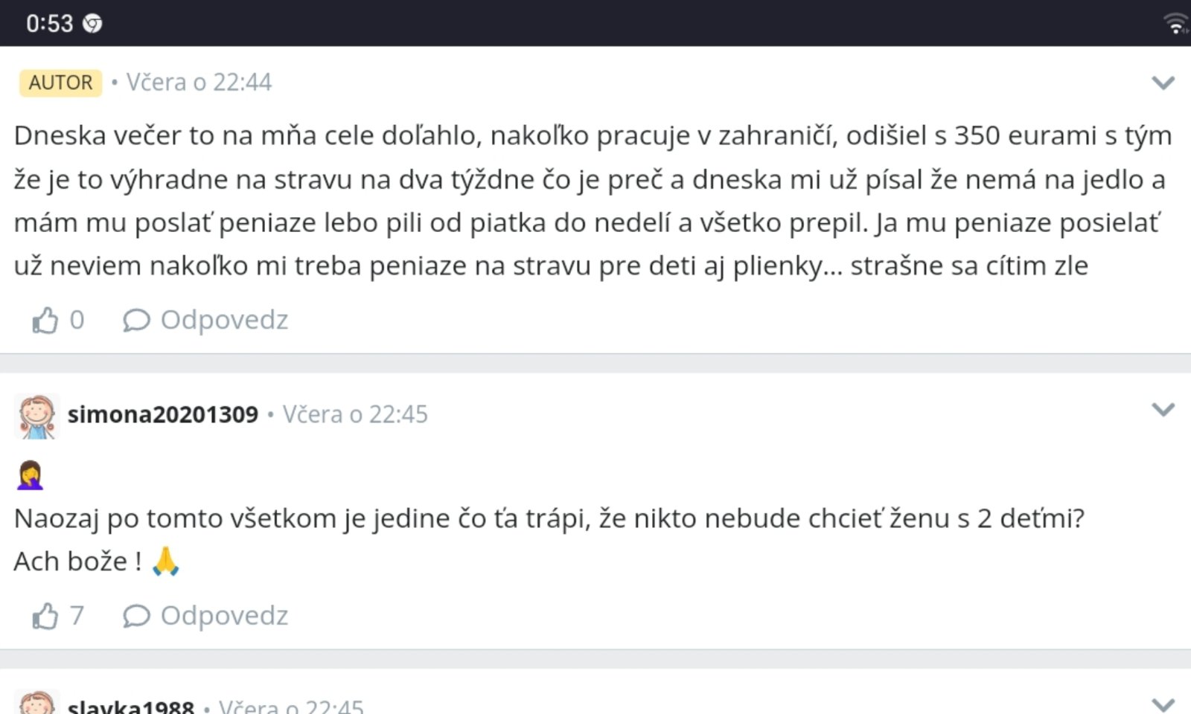Click the praying hands emoji
The width and height of the screenshot is (1191, 714).
pyautogui.click(x=165, y=562)
